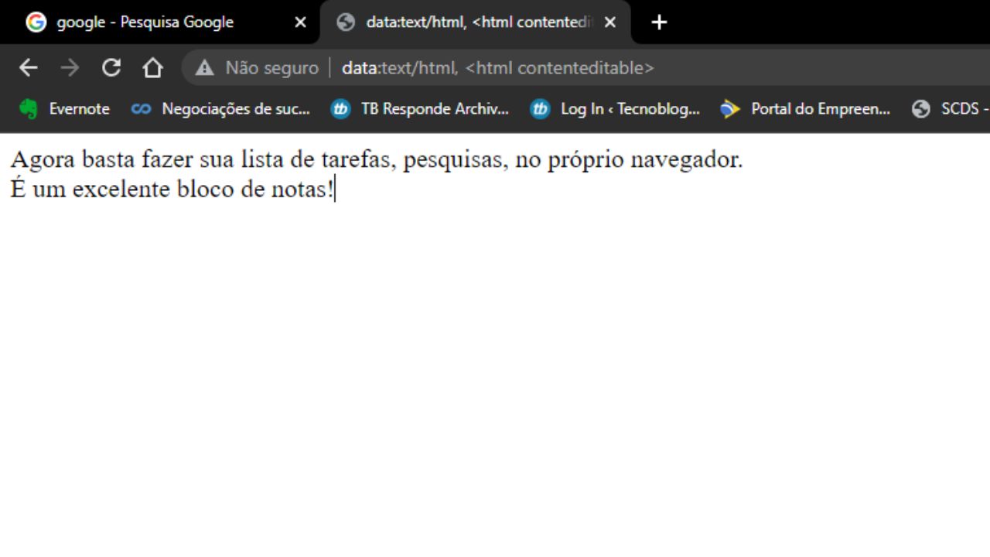Click the forward navigation arrow
Image resolution: width=990 pixels, height=557 pixels.
70,68
